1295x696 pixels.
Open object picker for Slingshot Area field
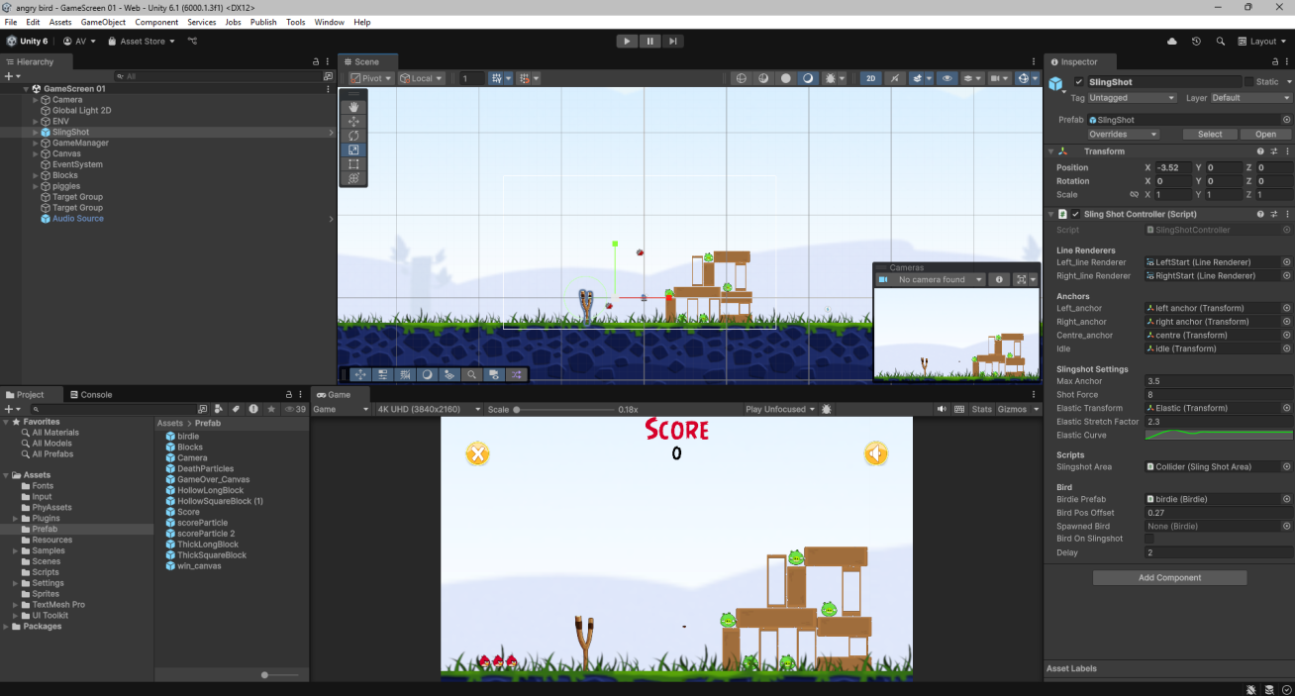1286,466
